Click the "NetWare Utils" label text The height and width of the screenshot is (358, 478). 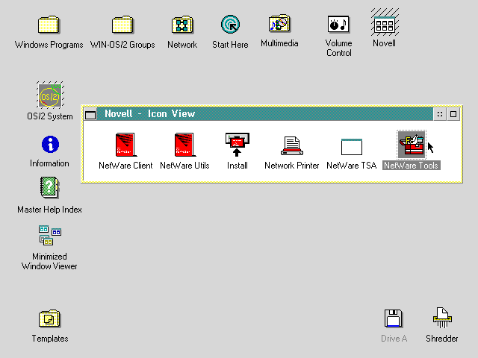pos(184,166)
